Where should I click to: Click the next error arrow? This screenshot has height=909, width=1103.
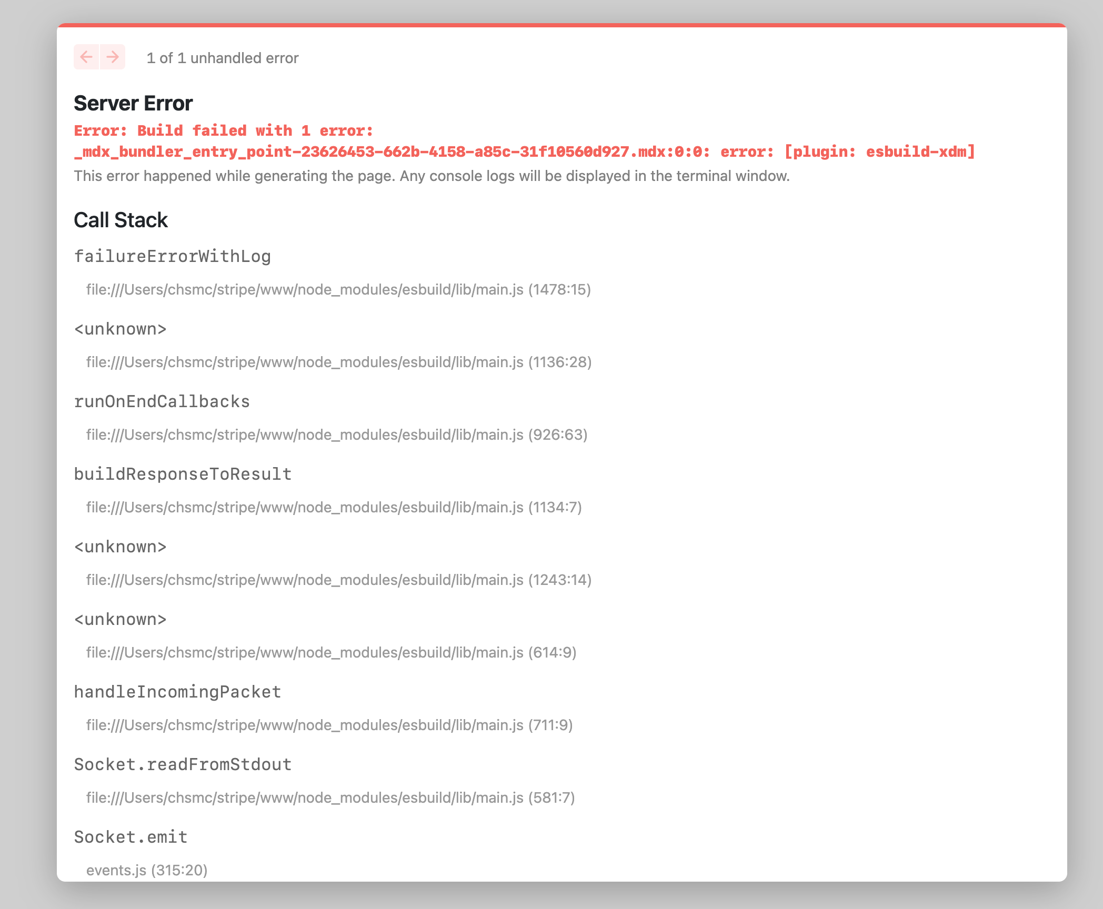[x=113, y=57]
